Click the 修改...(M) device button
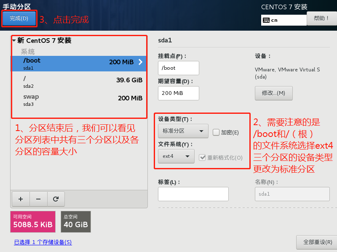Viewport: 337px width, 252px height. pos(273,93)
